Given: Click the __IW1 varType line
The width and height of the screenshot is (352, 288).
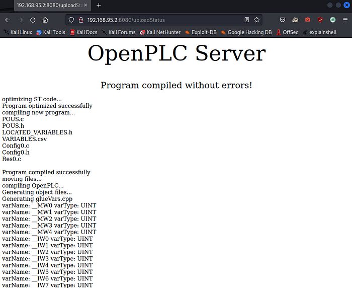Looking at the screenshot, I should point(47,246).
